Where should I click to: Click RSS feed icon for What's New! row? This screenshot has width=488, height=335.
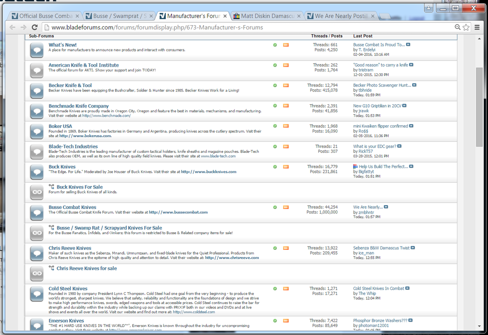[286, 45]
